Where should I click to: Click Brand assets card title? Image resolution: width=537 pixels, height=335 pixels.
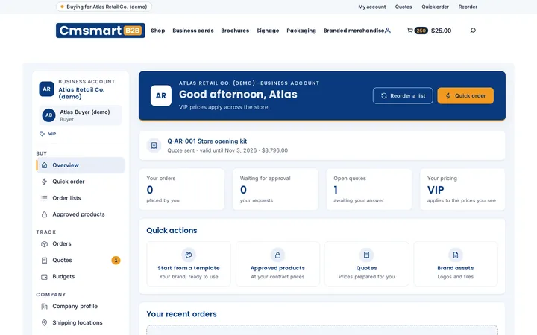click(x=456, y=268)
